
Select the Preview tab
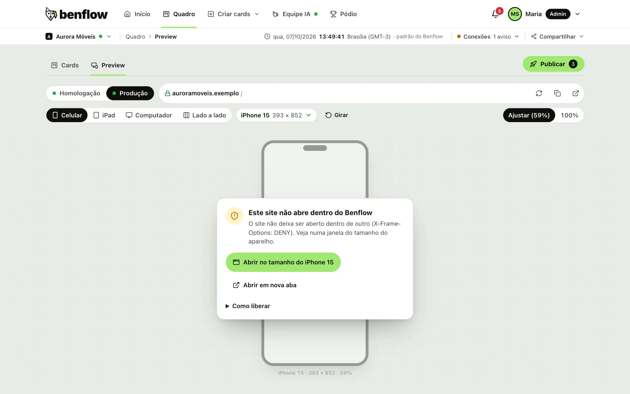[108, 65]
